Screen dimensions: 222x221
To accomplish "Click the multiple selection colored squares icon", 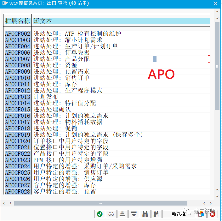I will coord(201,214).
